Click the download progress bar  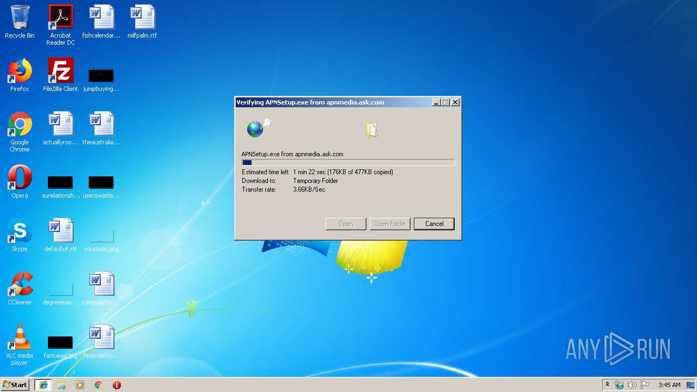(348, 162)
